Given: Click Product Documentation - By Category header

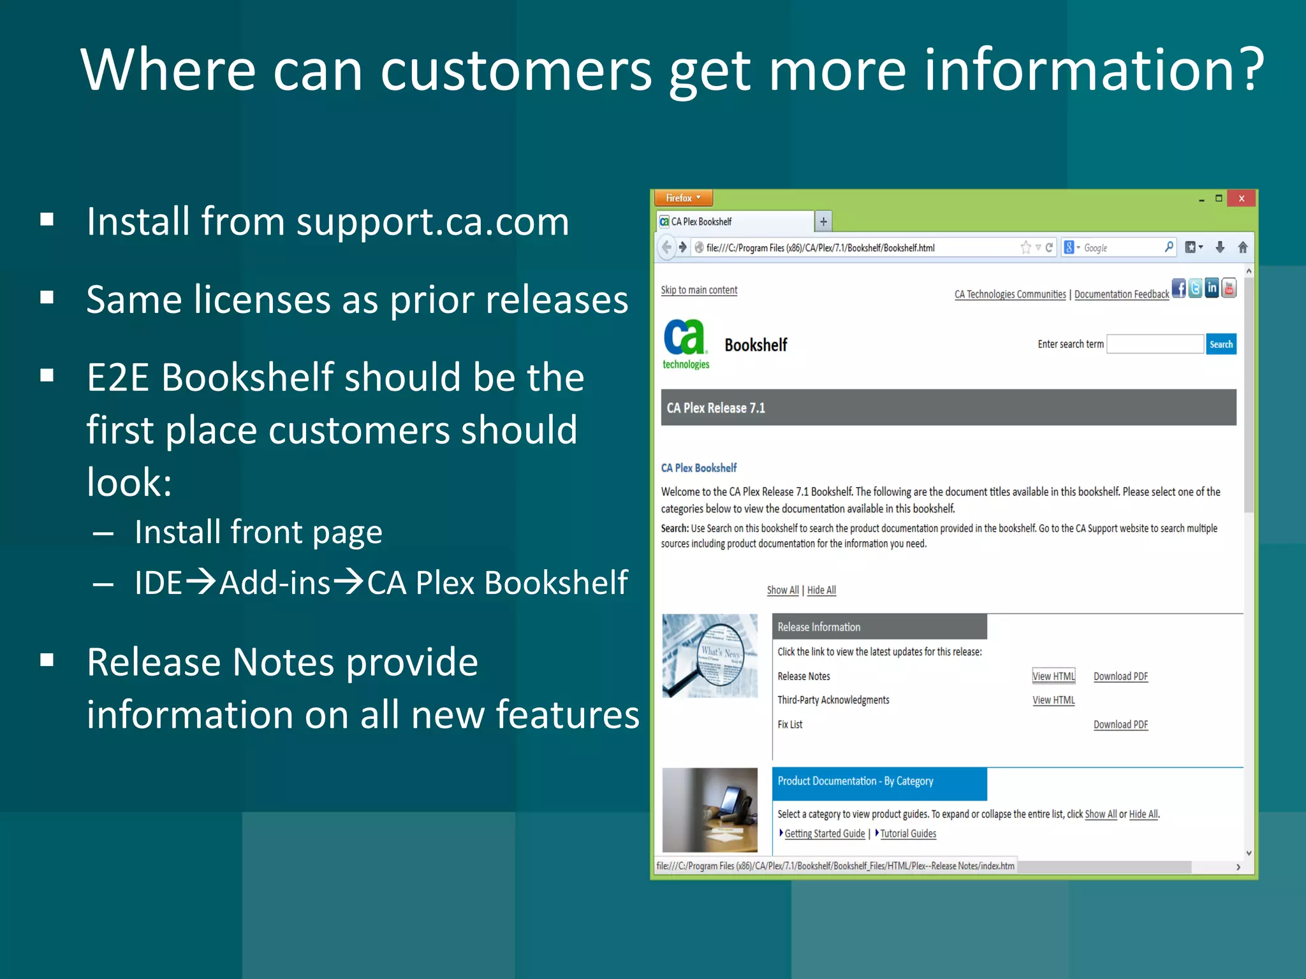Looking at the screenshot, I should click(x=879, y=784).
